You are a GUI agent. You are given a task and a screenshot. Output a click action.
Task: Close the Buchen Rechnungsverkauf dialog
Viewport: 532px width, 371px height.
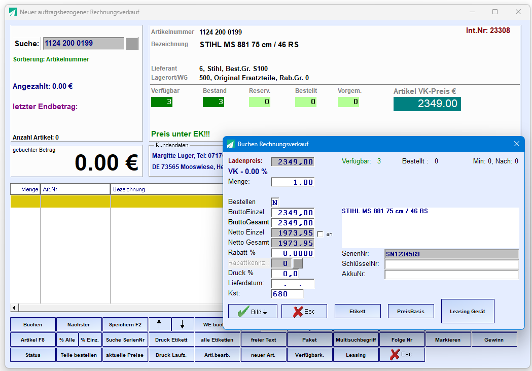[517, 144]
